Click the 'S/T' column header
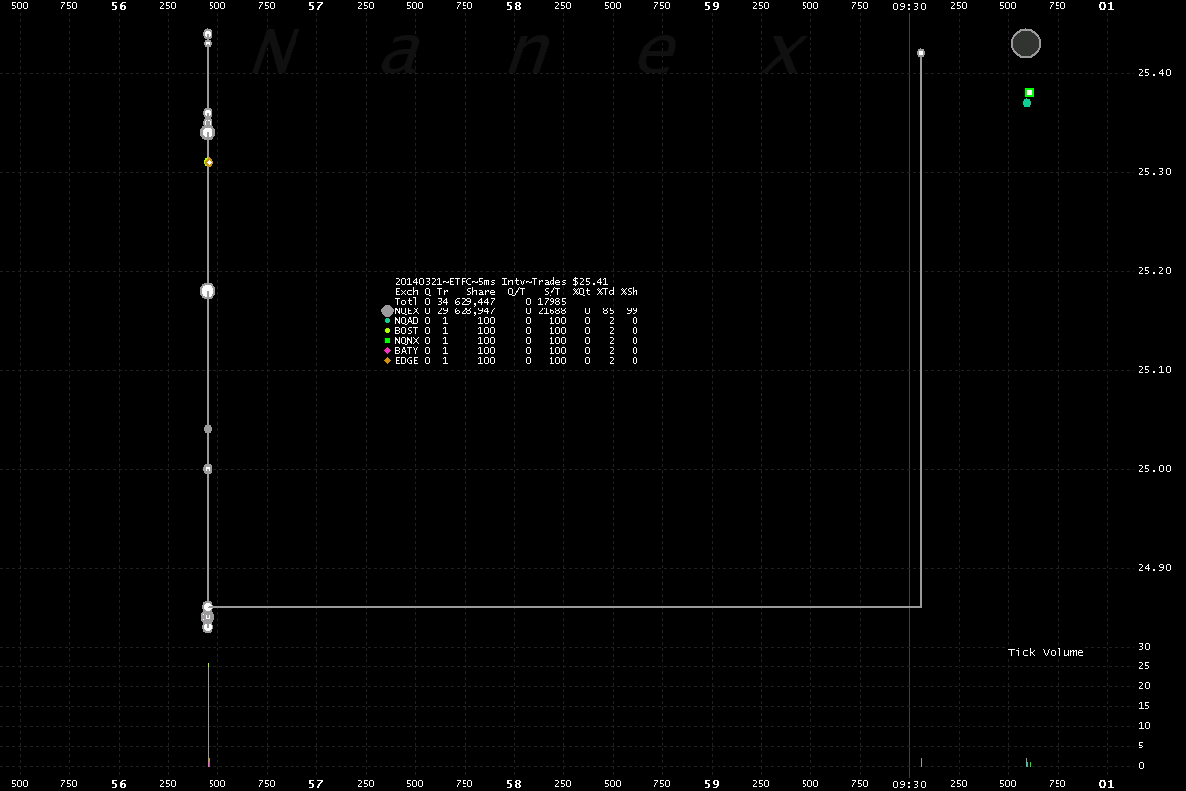The height and width of the screenshot is (791, 1186). (x=552, y=292)
